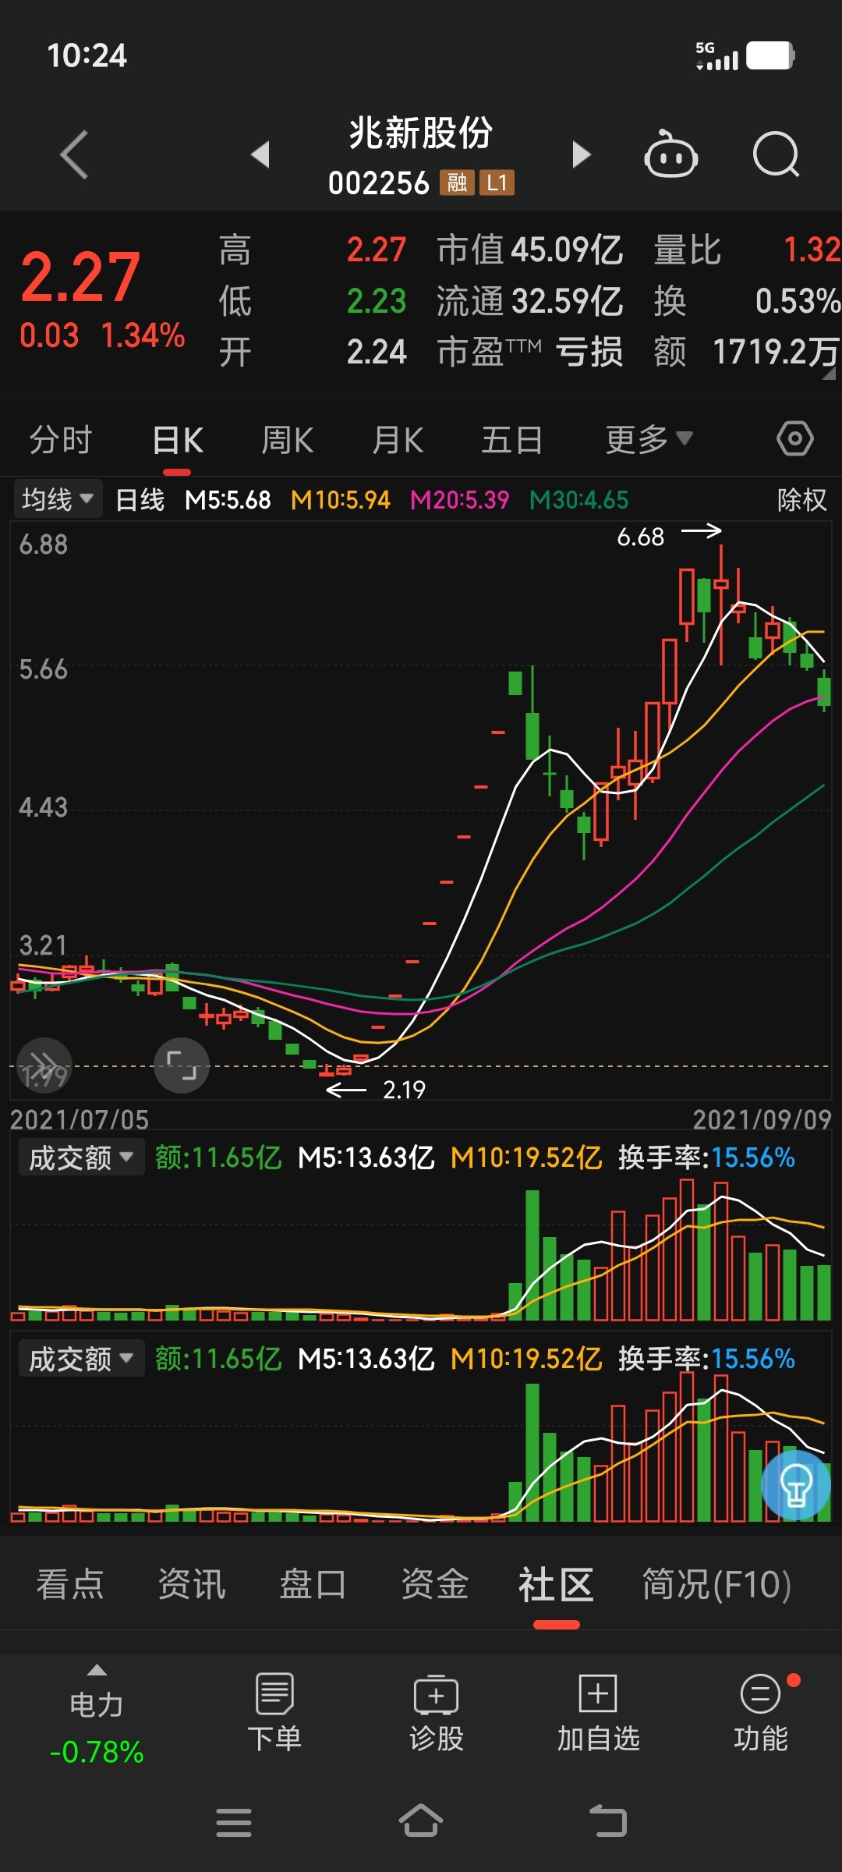The height and width of the screenshot is (1872, 842).
Task: Tap the 6.68 high price marker
Action: click(641, 537)
